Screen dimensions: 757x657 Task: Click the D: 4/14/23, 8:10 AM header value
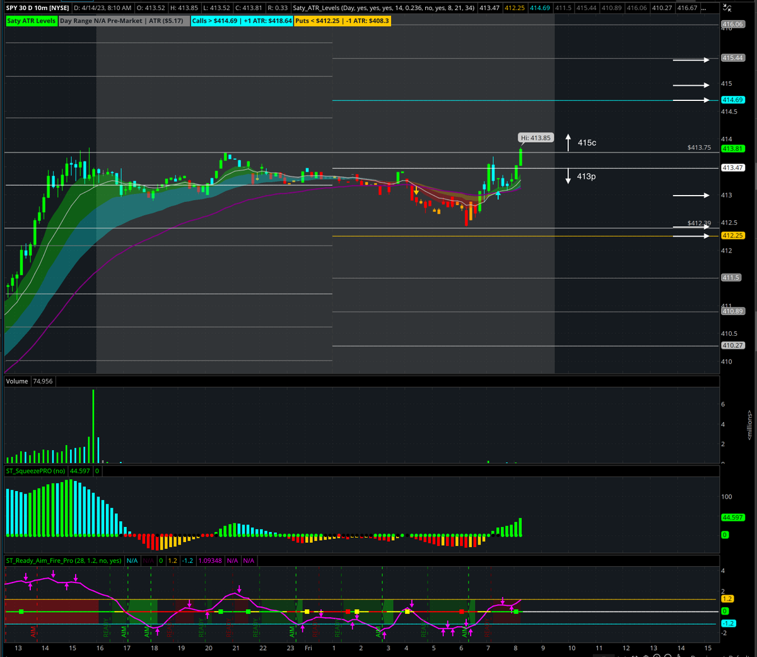[103, 8]
